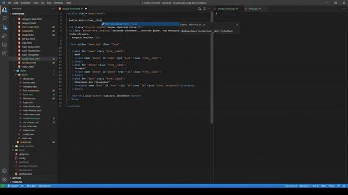Open about.sass in blocks folder
Viewport: 348px width, 195px height.
coord(28,79)
